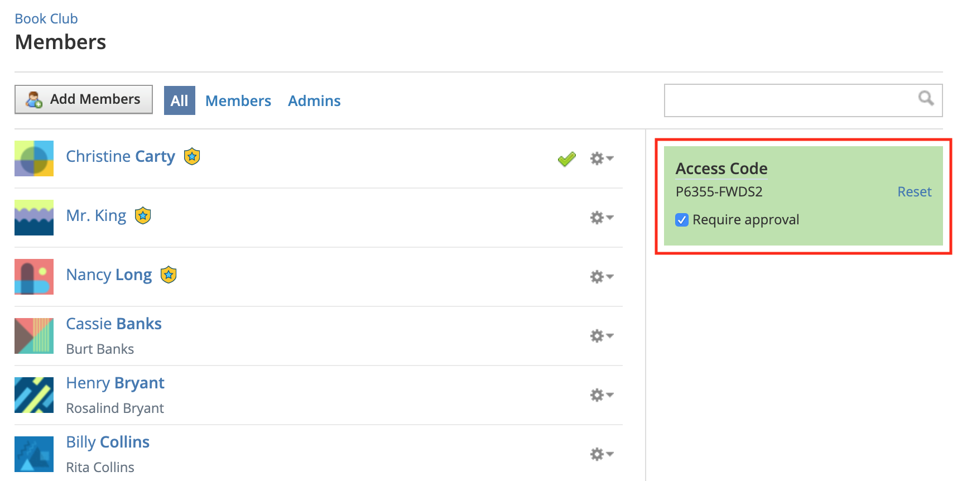This screenshot has width=962, height=481.
Task: Click the green checkmark on Christine Carty's row
Action: pos(566,159)
